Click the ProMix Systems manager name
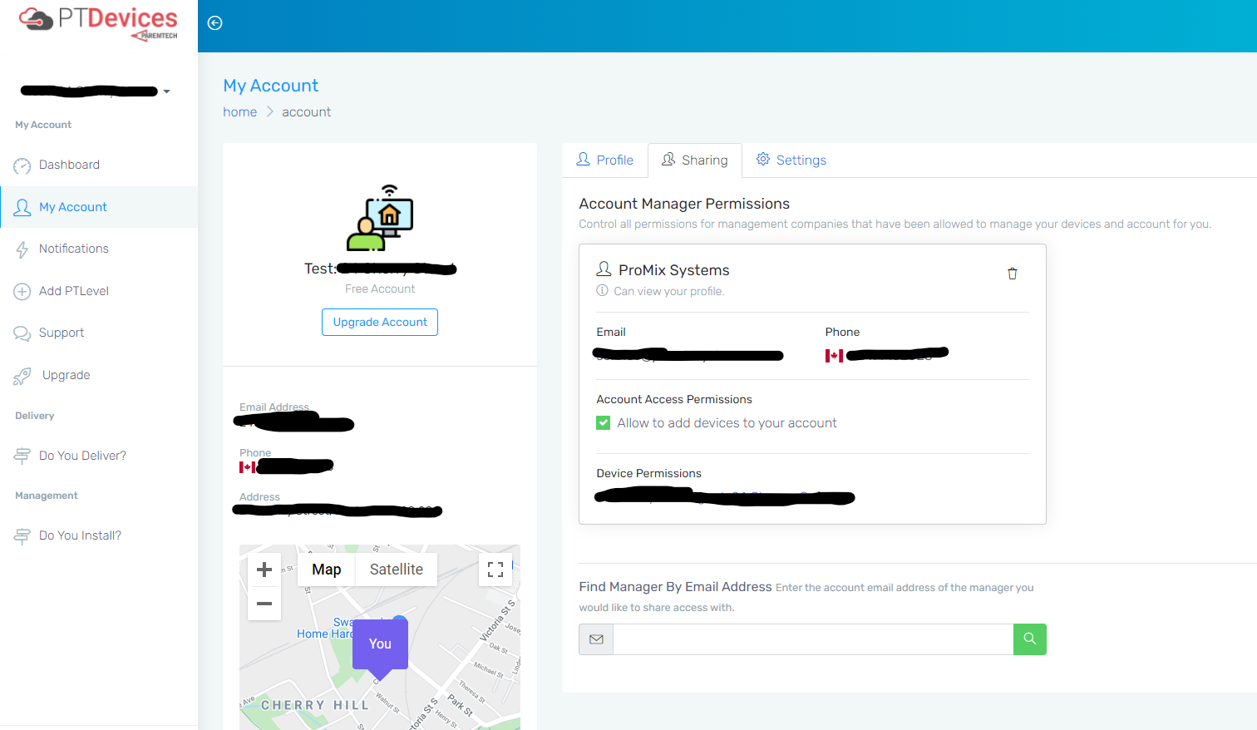 (x=674, y=270)
